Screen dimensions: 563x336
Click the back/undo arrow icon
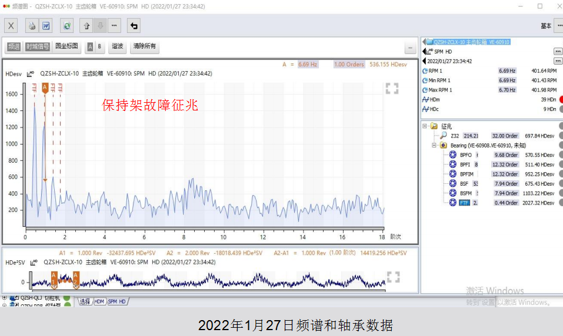134,26
